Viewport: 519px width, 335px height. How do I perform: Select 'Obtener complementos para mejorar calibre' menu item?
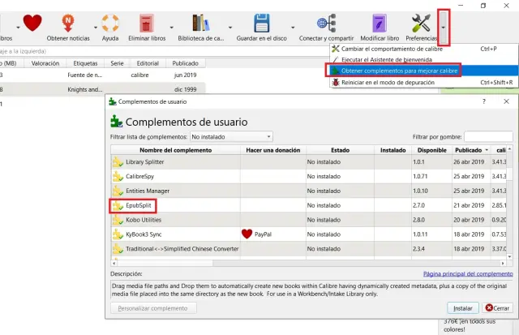coord(395,71)
